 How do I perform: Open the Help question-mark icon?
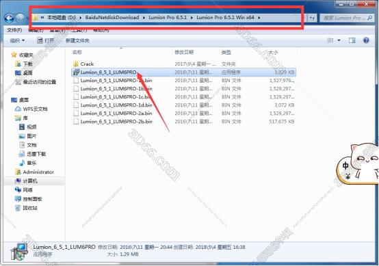366,40
